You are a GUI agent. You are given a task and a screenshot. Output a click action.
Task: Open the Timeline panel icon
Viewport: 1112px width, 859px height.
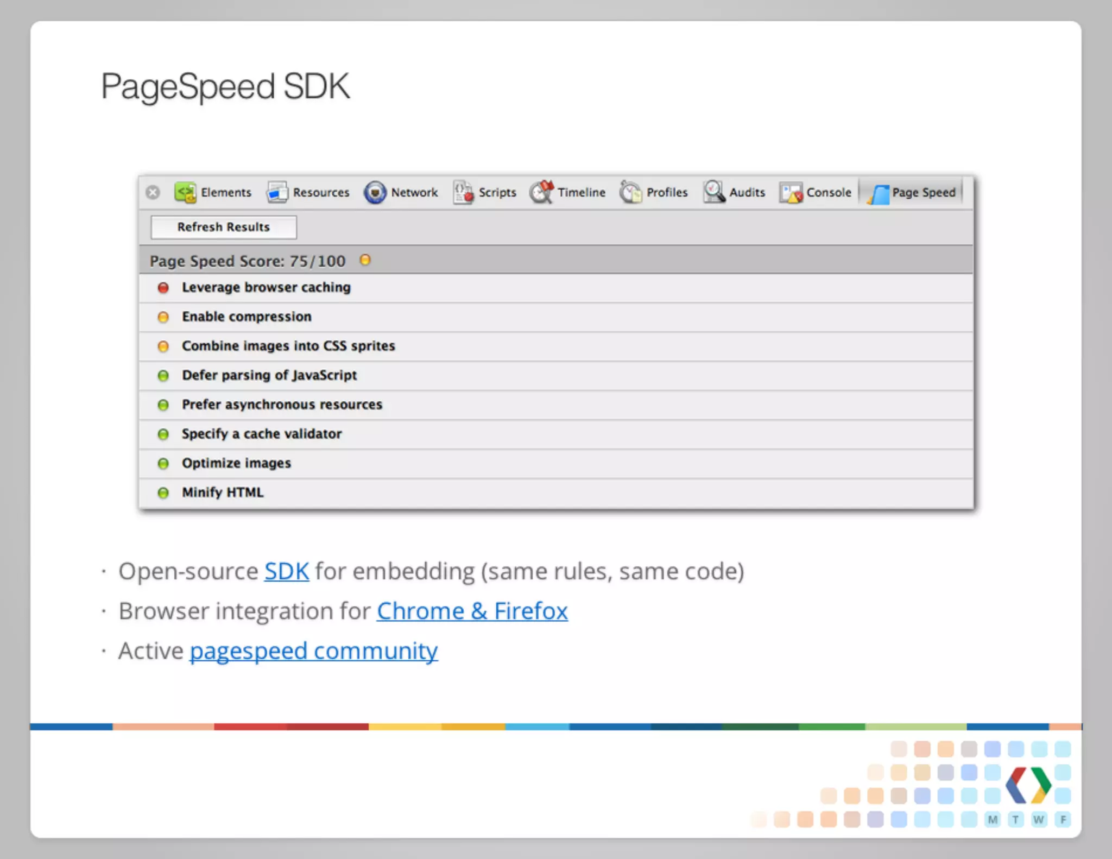(x=541, y=192)
